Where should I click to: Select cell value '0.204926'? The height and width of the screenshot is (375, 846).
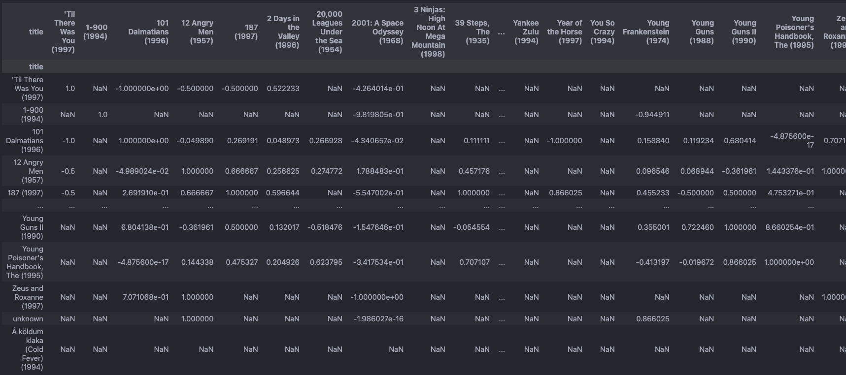(x=283, y=262)
